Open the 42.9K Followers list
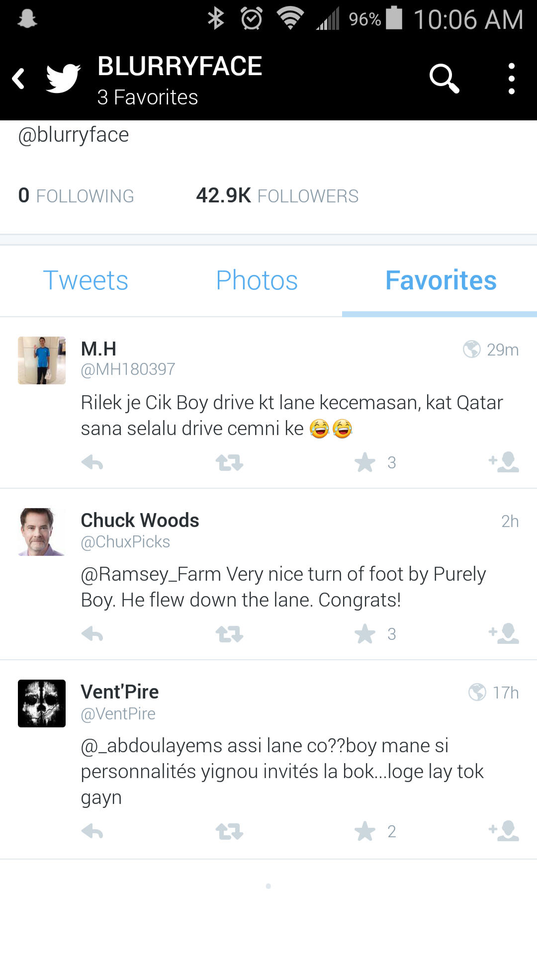The image size is (537, 954). tap(277, 196)
